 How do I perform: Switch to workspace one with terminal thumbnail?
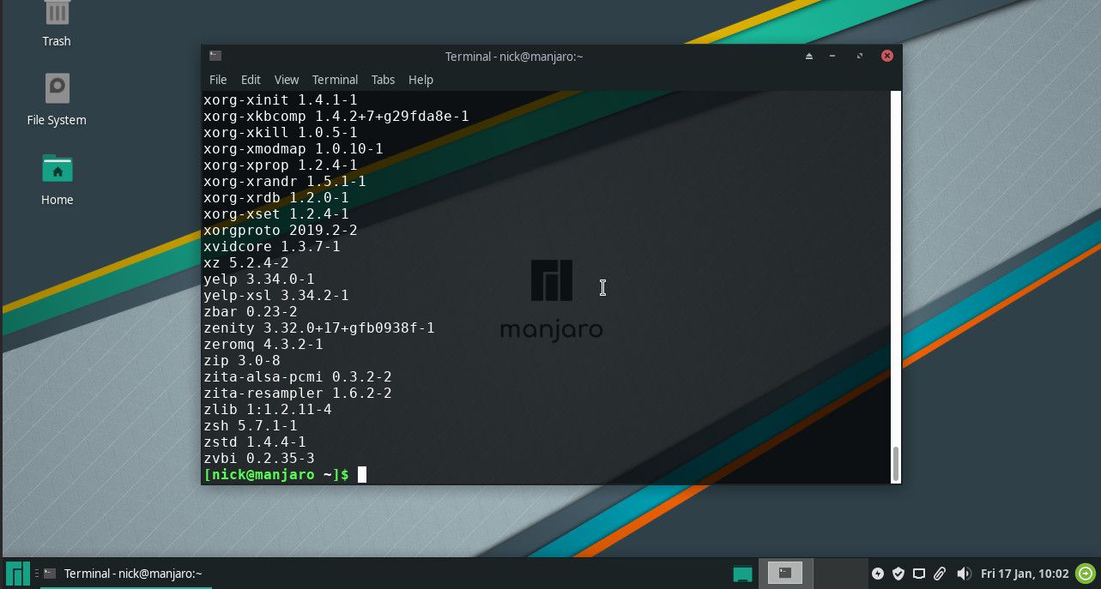click(784, 573)
